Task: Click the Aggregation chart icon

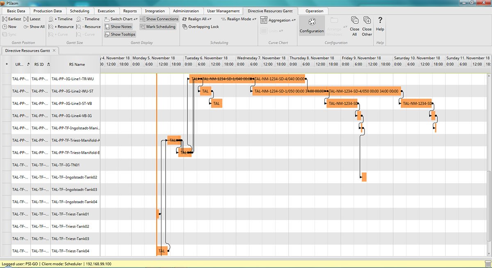Action: coord(264,20)
